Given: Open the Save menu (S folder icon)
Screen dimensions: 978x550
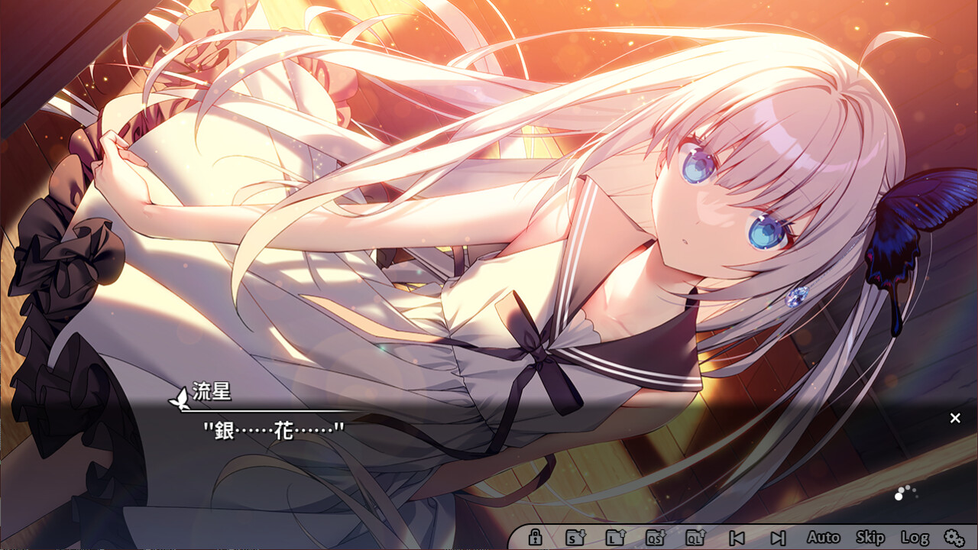Looking at the screenshot, I should [x=575, y=537].
